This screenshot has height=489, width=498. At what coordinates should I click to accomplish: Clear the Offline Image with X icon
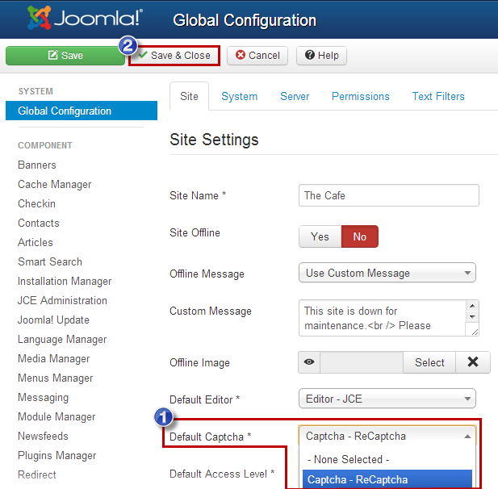[472, 362]
